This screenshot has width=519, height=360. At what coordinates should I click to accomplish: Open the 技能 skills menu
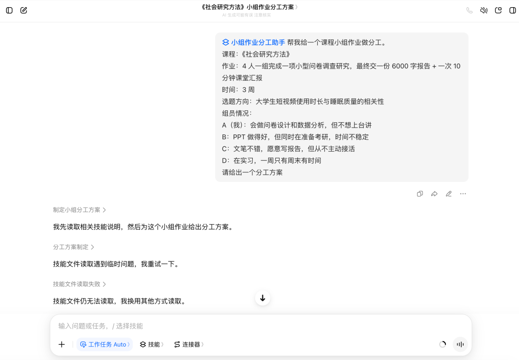(151, 345)
